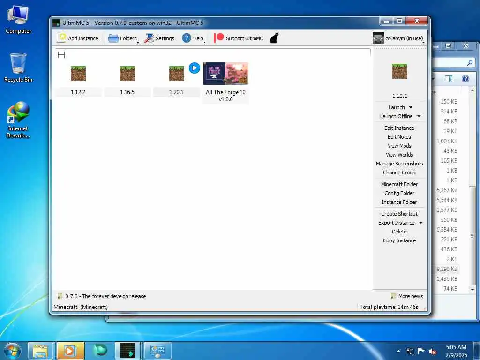The width and height of the screenshot is (480, 360).
Task: Delete the selected instance
Action: point(399,232)
